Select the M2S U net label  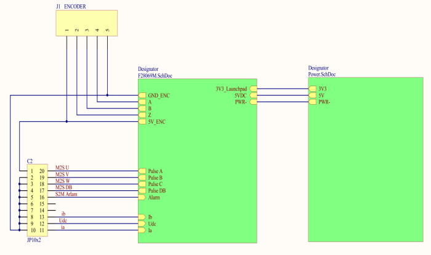pyautogui.click(x=62, y=168)
